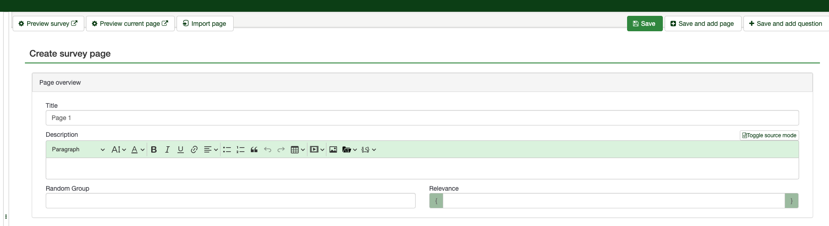Open the Import page option

(x=205, y=24)
